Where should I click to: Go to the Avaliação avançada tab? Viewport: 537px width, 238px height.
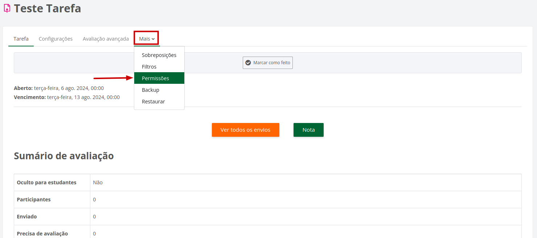pyautogui.click(x=106, y=39)
